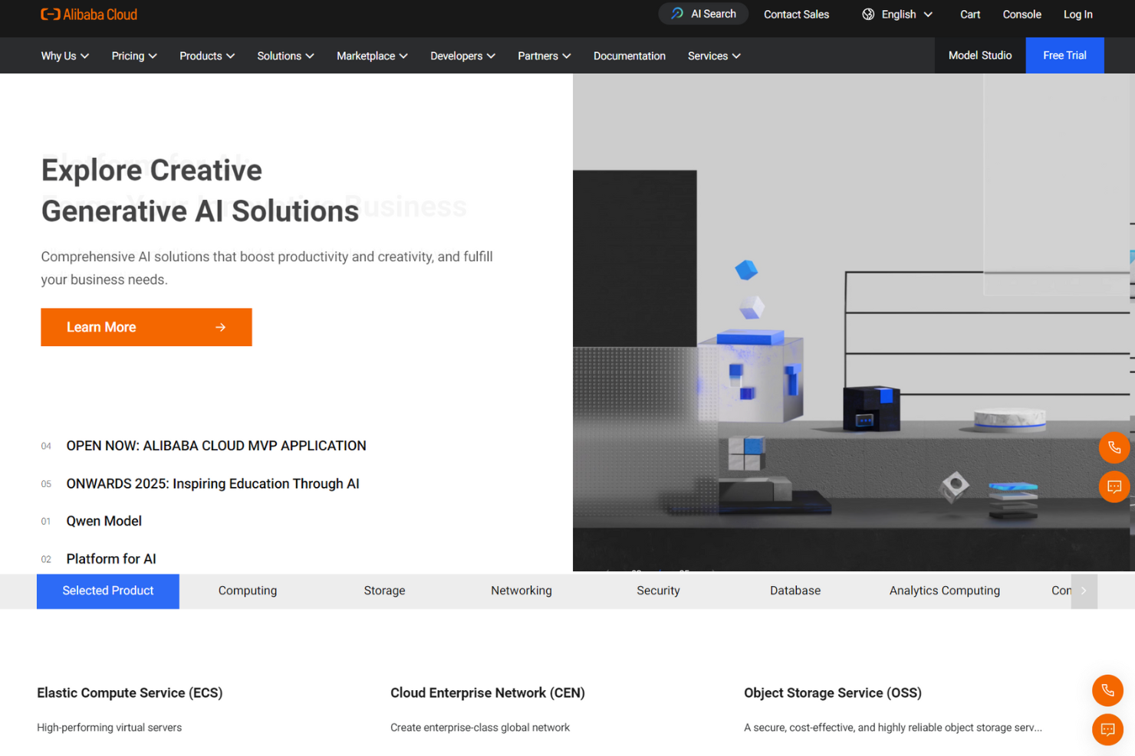Click the globe language icon

click(x=868, y=14)
